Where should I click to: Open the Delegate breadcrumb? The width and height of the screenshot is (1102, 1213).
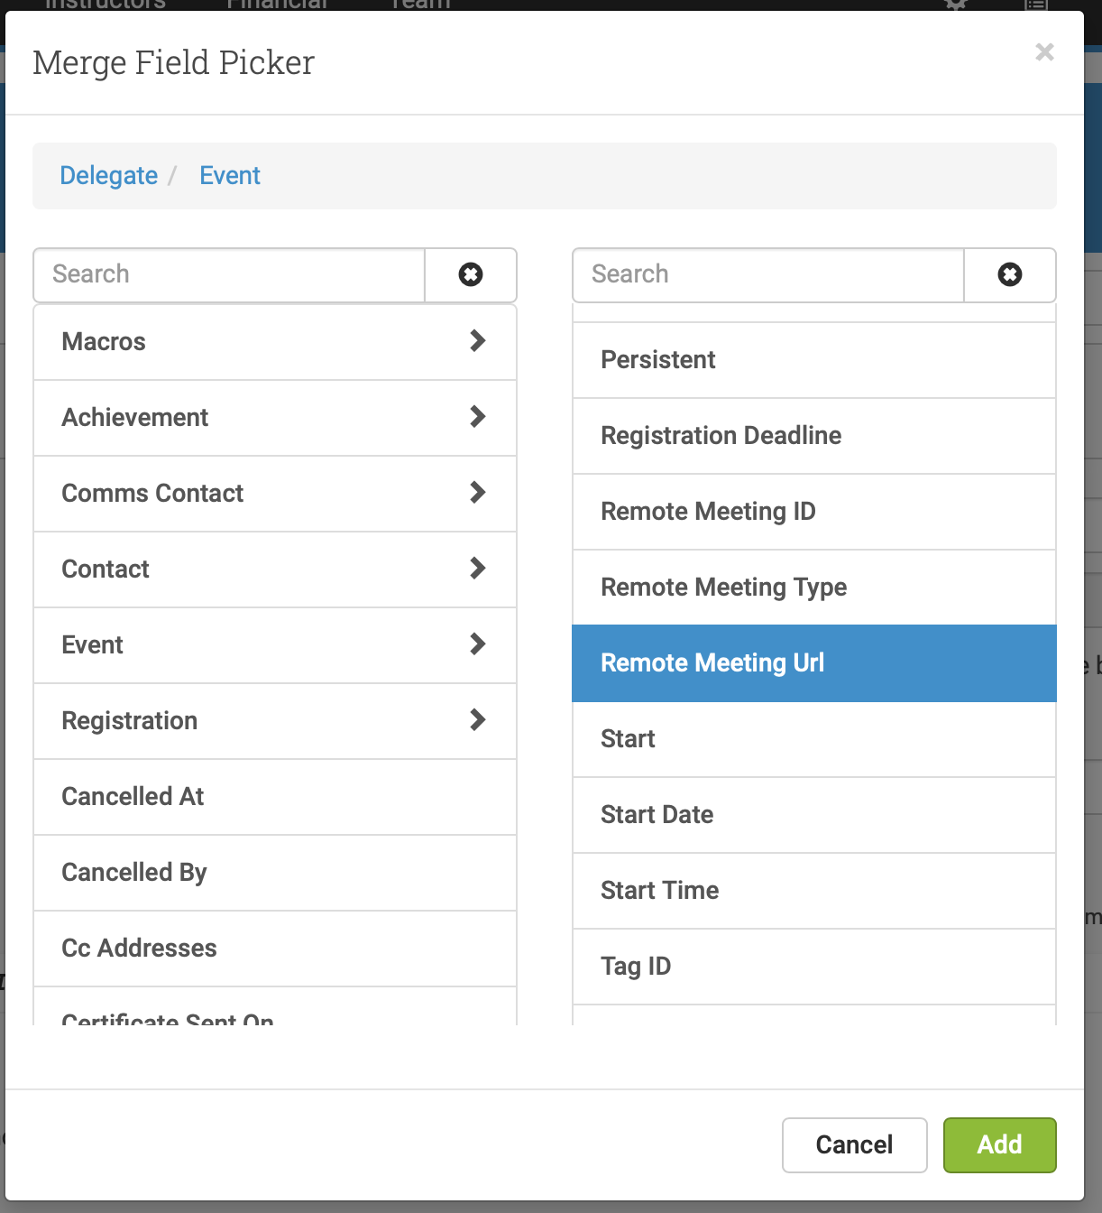[x=108, y=175]
